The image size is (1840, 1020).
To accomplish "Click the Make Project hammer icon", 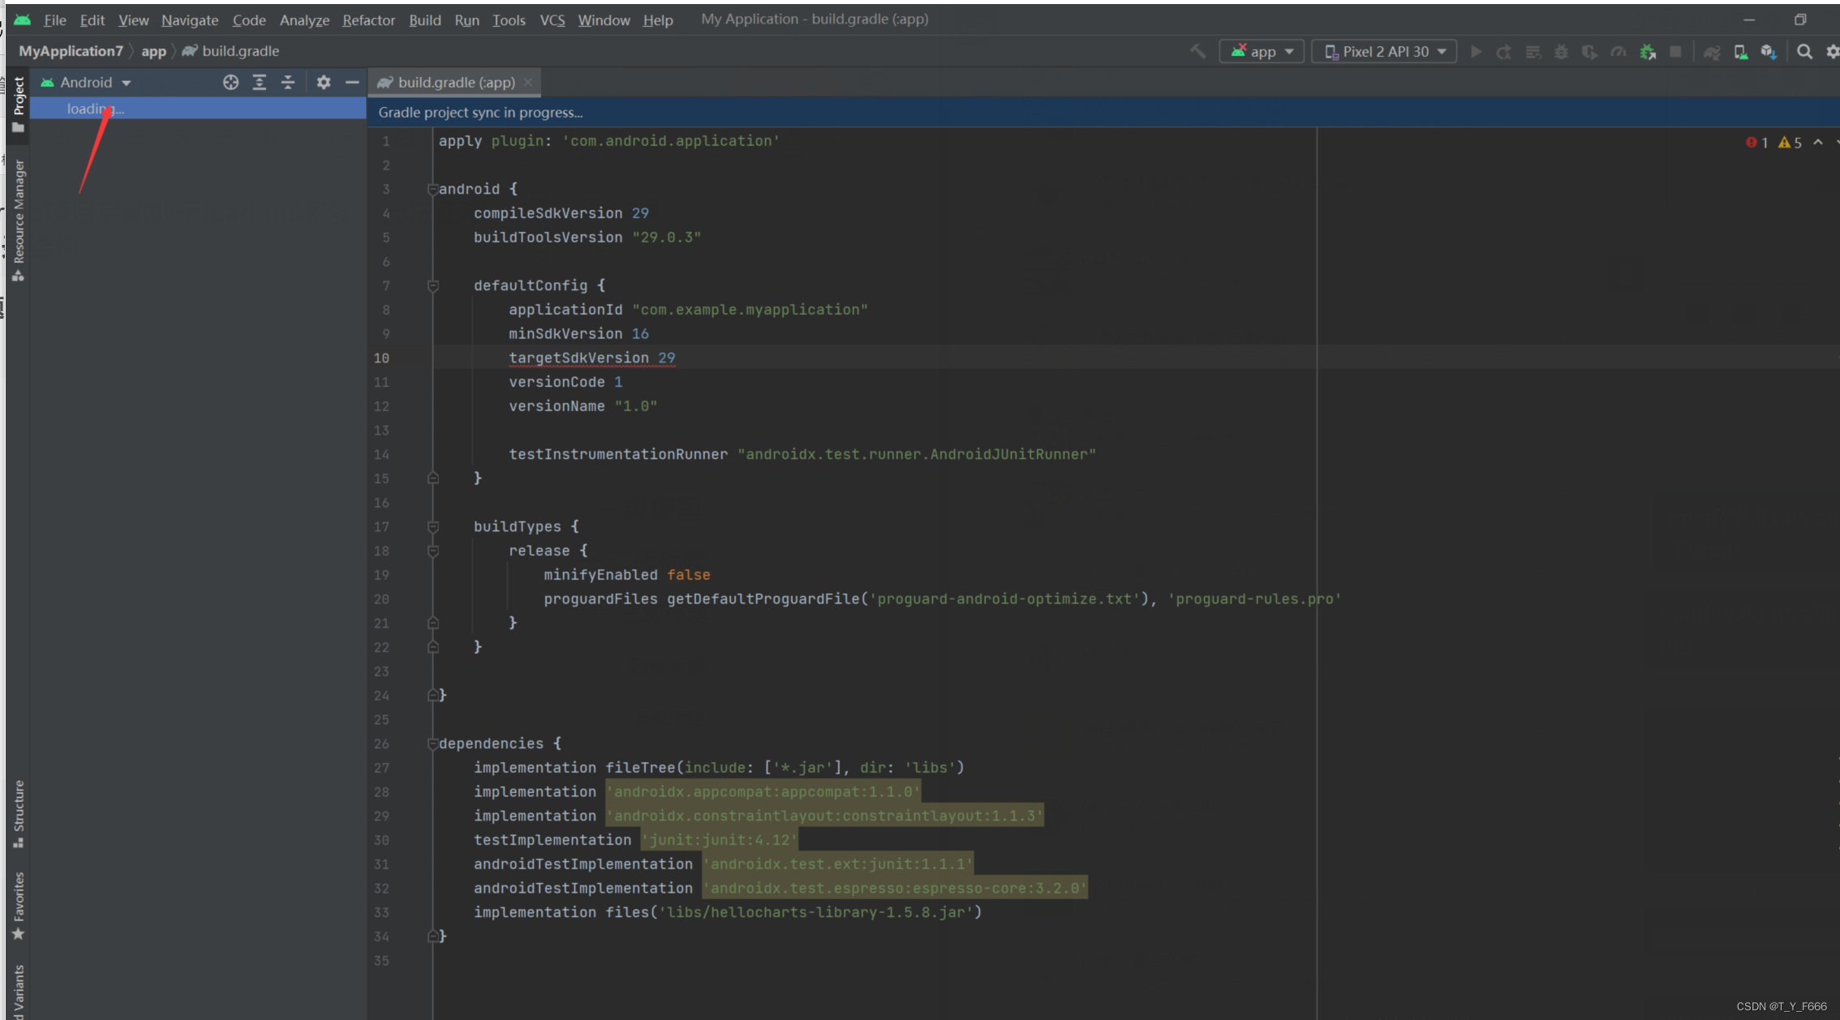I will [1197, 52].
